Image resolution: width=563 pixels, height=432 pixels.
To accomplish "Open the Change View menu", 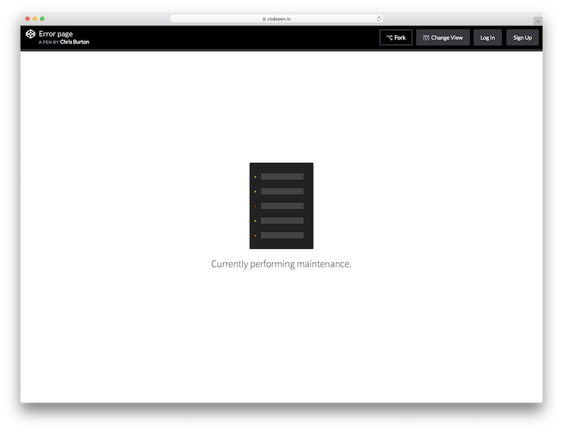I will (x=443, y=37).
